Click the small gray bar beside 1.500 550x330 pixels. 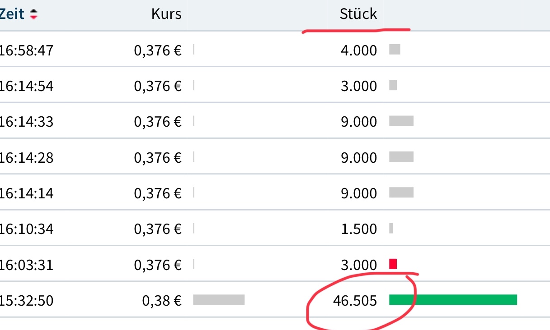pos(391,229)
